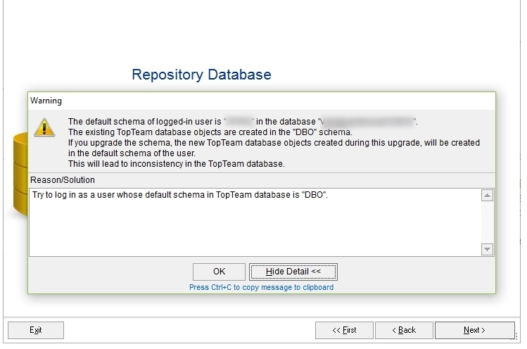Image resolution: width=527 pixels, height=349 pixels.
Task: Click the Press Ctrl+C copy message text
Action: tap(262, 288)
